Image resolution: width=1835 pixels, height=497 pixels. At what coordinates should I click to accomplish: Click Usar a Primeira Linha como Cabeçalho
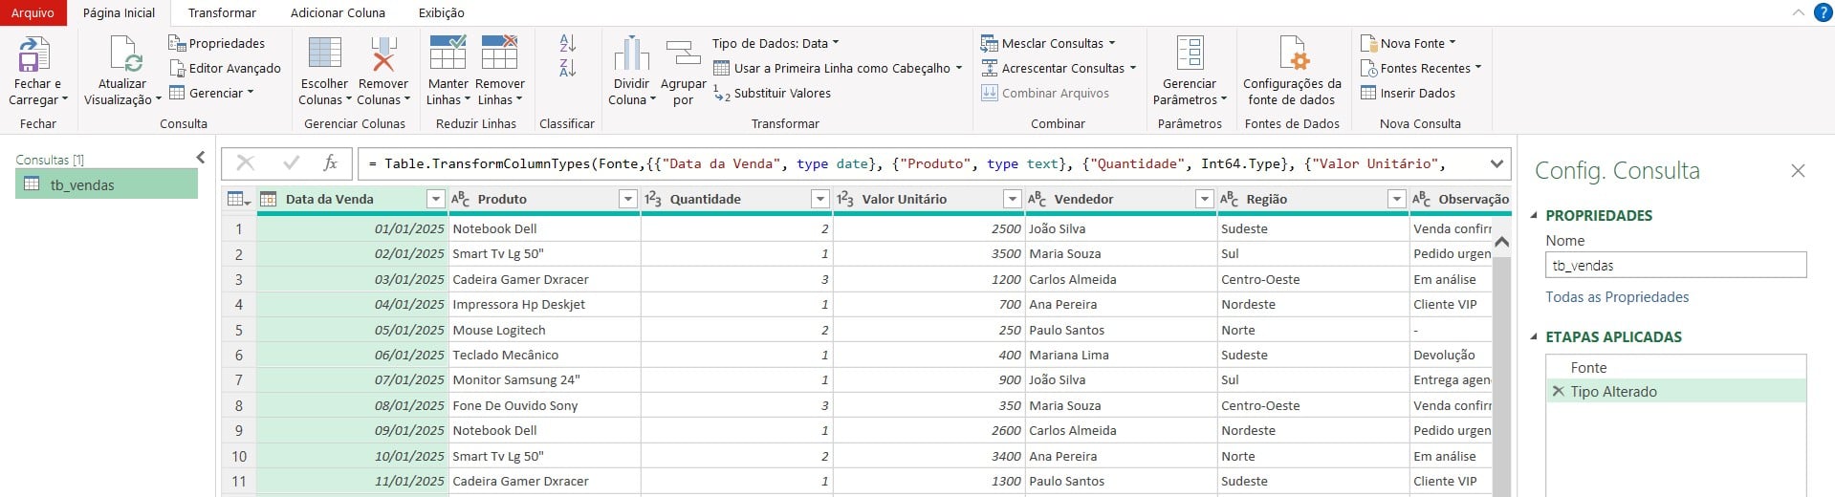point(838,68)
